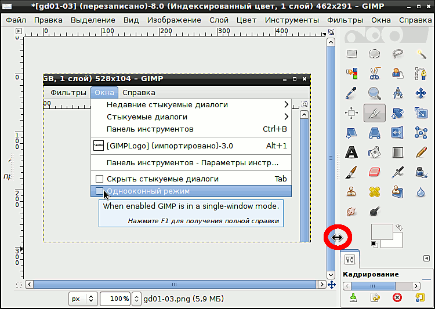This screenshot has width=435, height=309.
Task: Save current tool options preset
Action: (x=353, y=297)
